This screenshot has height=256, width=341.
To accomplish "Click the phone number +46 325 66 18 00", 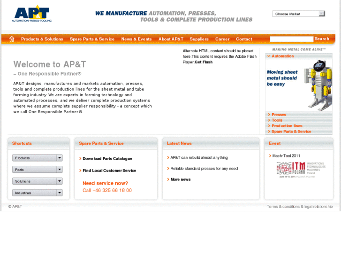I will click(x=112, y=190).
